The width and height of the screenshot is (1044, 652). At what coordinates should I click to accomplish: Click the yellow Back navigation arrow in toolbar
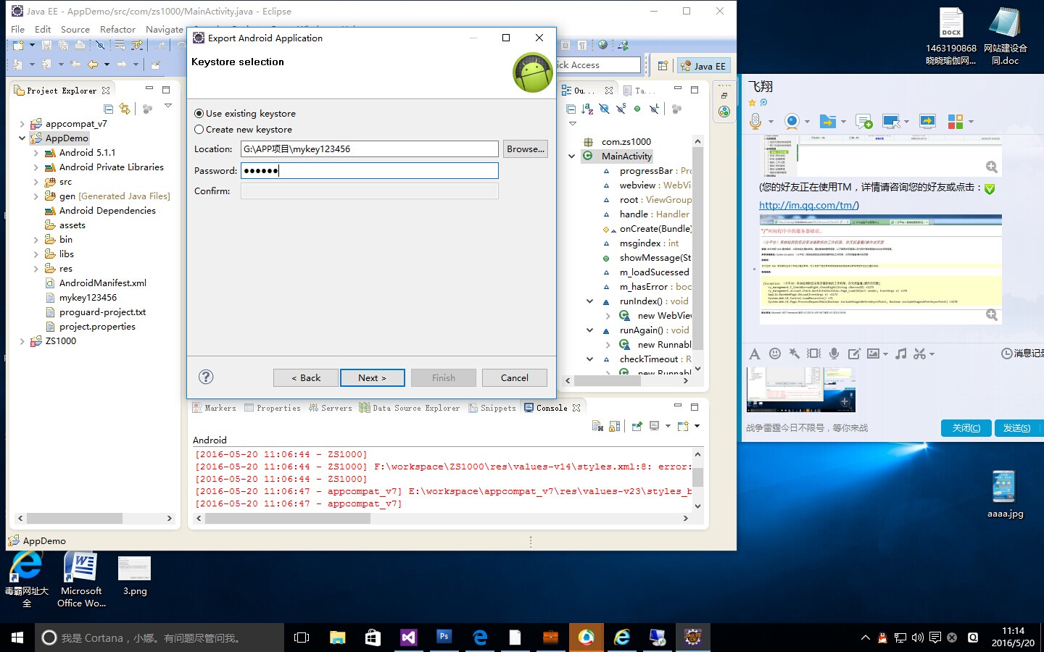[93, 64]
